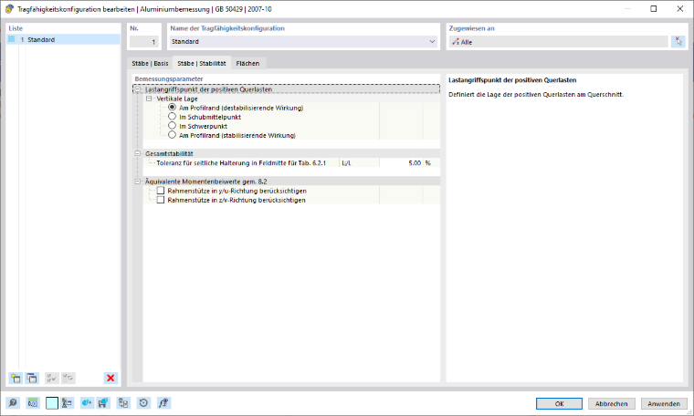
Task: Select Am Profilrand (destabilisierende Wirkung) radio option
Action: click(173, 108)
